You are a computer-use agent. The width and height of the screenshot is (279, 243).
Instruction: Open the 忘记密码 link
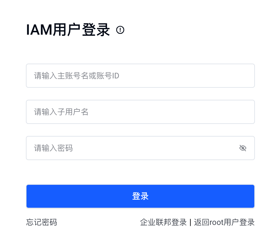tap(42, 222)
